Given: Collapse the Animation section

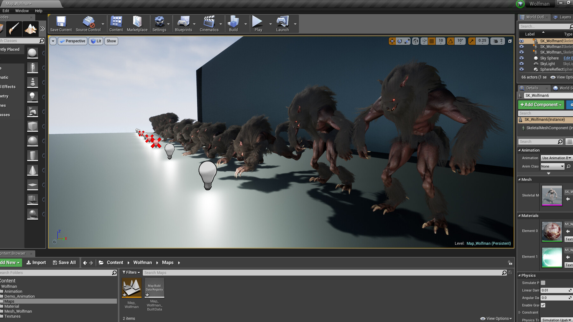Looking at the screenshot, I should [x=519, y=150].
